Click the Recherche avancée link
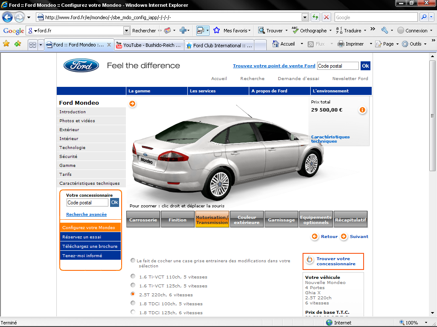Screen dimensions: 437x327 coord(86,215)
